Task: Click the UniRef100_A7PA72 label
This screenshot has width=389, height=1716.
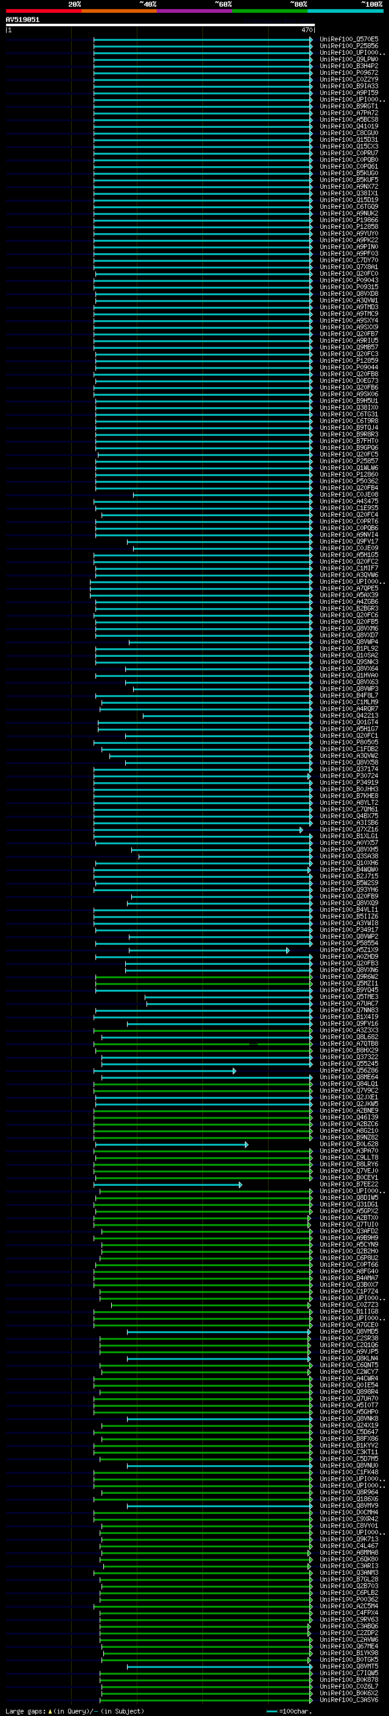Action: tap(349, 113)
